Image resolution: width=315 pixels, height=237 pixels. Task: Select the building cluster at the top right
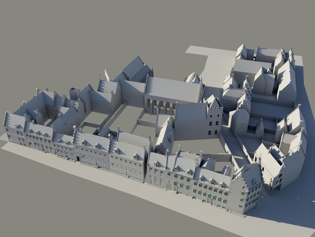tap(266, 73)
